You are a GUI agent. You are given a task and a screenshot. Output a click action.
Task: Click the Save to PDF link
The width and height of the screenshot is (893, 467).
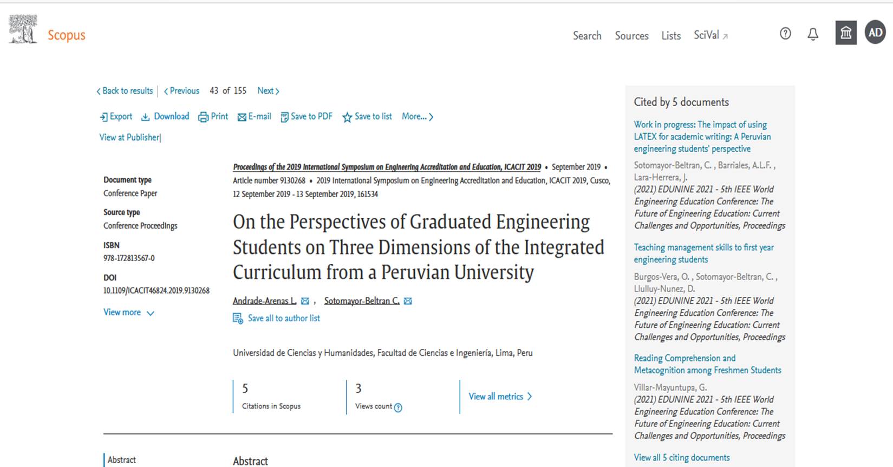click(311, 116)
